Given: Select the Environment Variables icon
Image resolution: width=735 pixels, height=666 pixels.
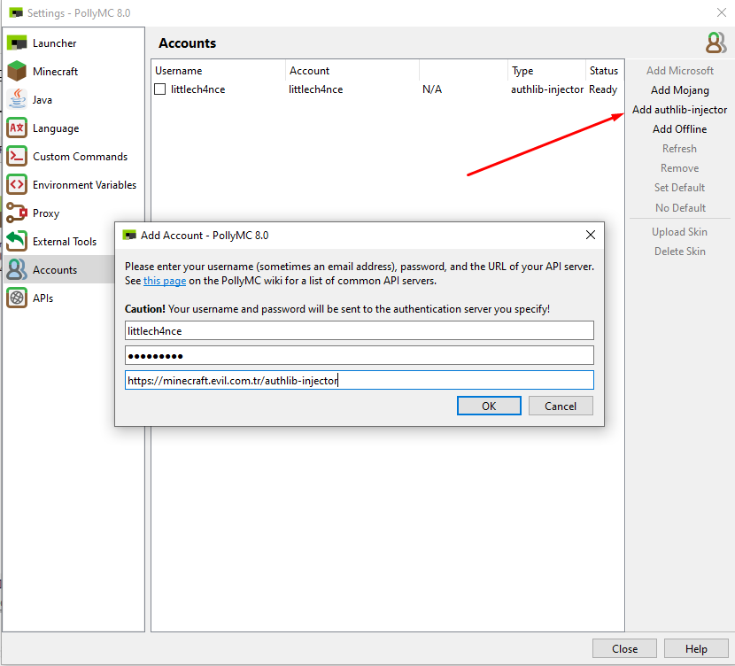Looking at the screenshot, I should (17, 184).
